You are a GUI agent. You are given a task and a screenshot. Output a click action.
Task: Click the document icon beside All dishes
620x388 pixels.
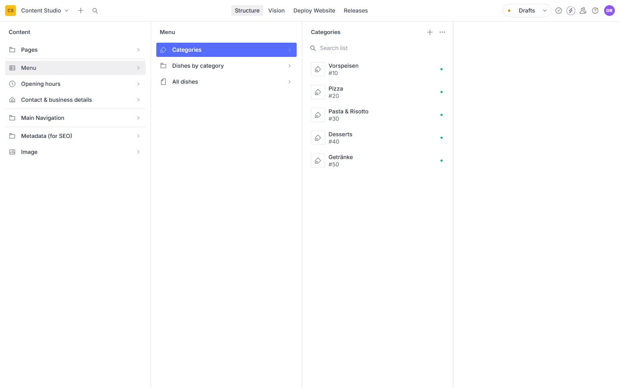coord(164,81)
